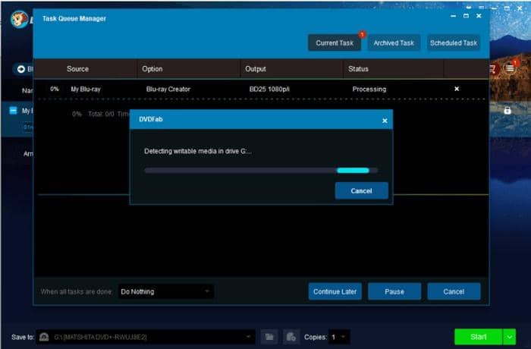Close the DVDFab detecting dialog
The image size is (531, 349).
click(x=385, y=121)
